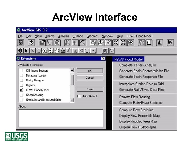The width and height of the screenshot is (193, 145).
Task: Select the Hot Link lightning tool
Action: click(x=69, y=51)
